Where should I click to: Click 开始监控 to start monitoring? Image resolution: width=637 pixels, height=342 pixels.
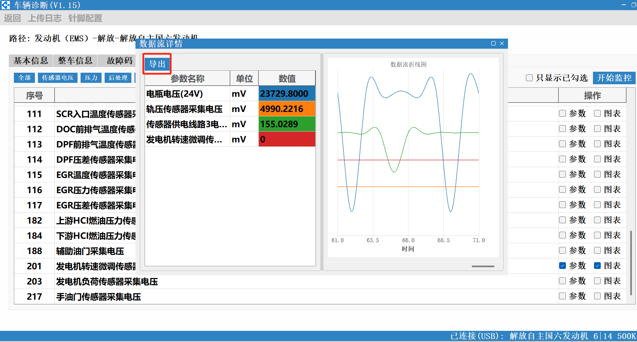(614, 78)
